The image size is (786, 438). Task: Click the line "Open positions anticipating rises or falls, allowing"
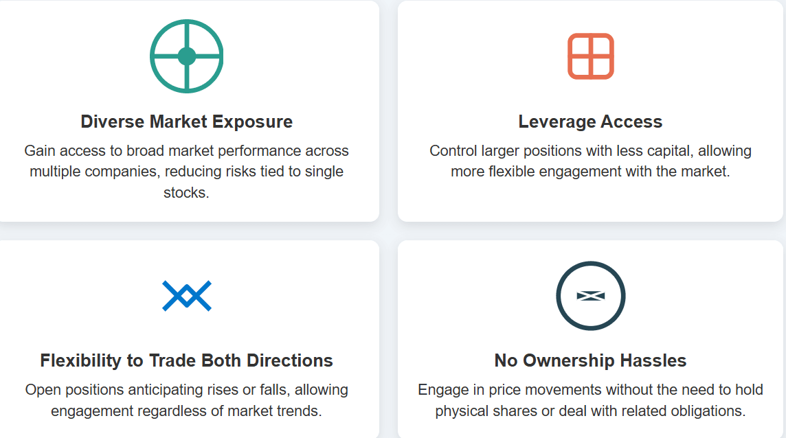(187, 390)
